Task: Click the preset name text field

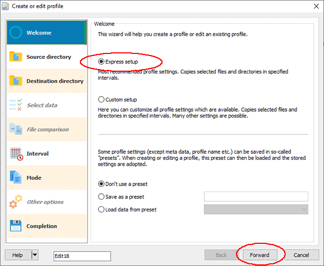Action: pos(256,197)
